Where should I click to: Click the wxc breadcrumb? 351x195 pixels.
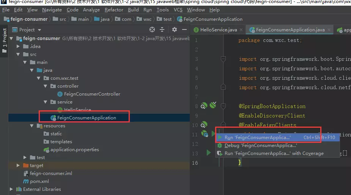[144, 19]
